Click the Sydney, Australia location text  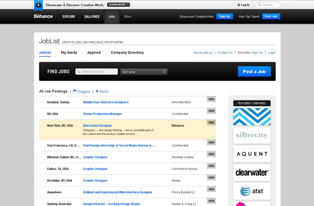pyautogui.click(x=59, y=204)
